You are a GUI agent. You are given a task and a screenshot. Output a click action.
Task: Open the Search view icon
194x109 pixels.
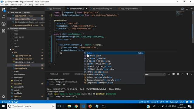[x=3, y=17]
